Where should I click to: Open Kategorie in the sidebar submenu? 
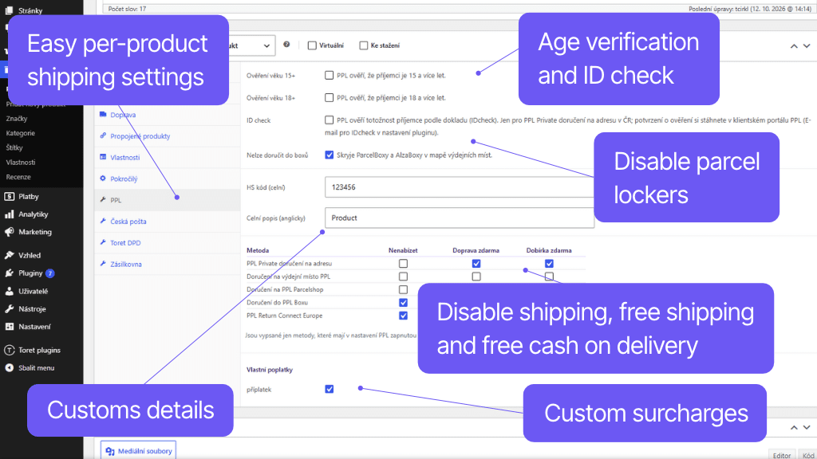coord(20,133)
